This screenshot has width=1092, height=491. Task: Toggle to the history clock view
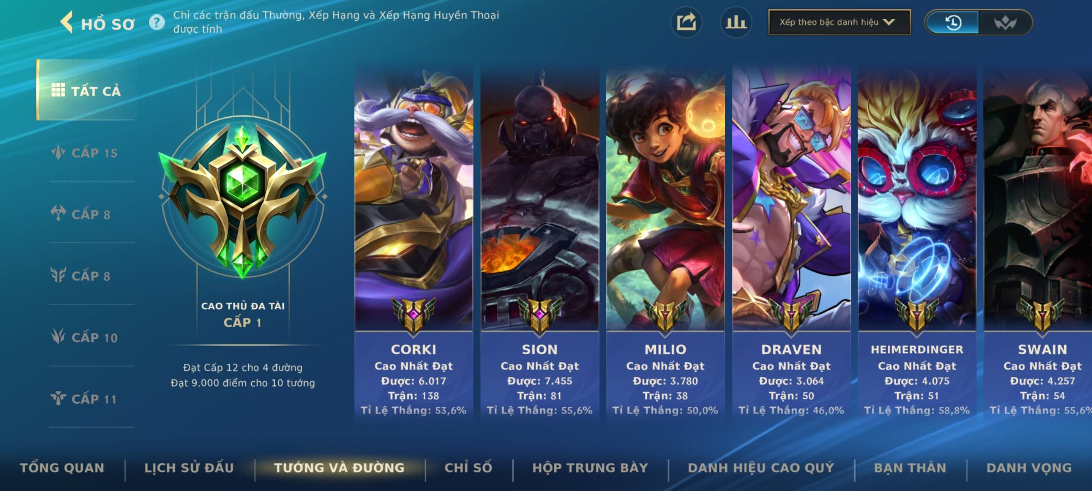coord(953,22)
